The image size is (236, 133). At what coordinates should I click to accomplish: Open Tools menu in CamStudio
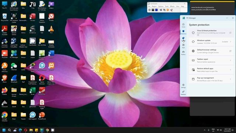pyautogui.click(x=167, y=7)
